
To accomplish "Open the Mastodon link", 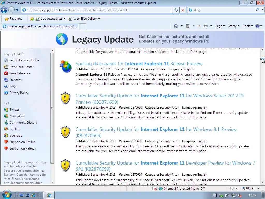I will (x=17, y=116).
